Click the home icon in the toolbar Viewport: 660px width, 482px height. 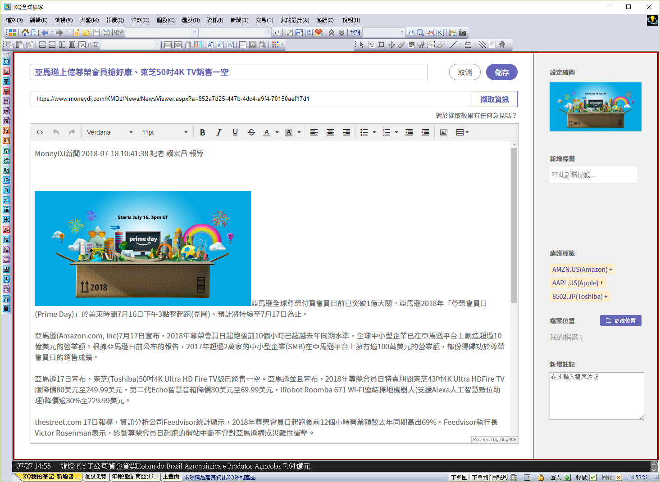[x=25, y=32]
